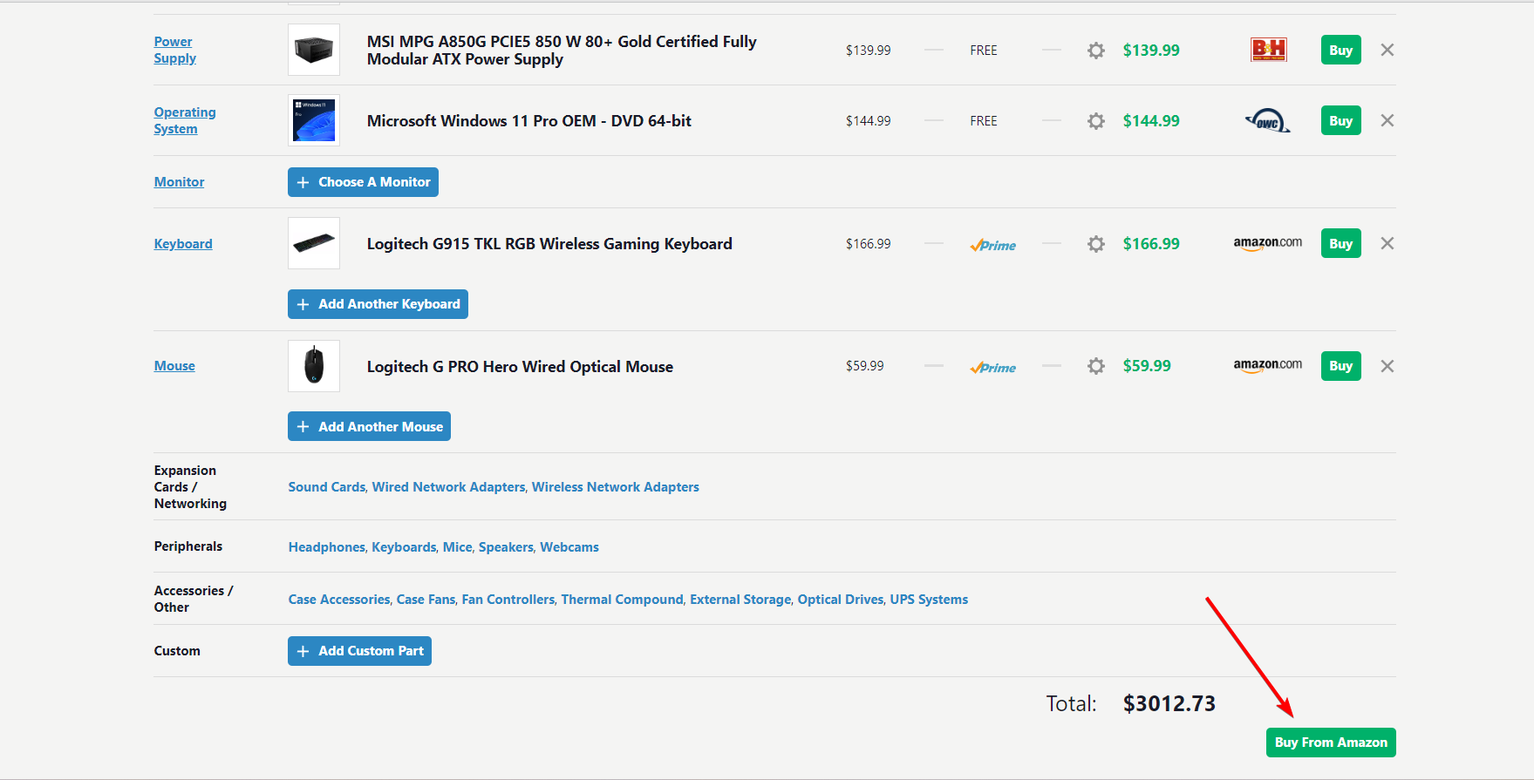This screenshot has width=1534, height=780.
Task: Follow the Thermal Compound link
Action: [622, 600]
